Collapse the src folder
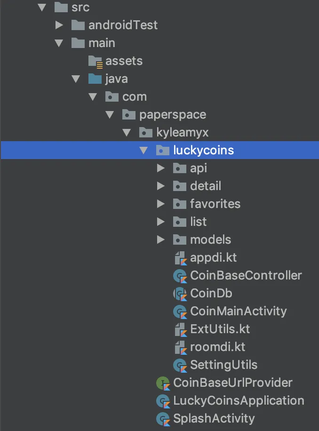 (x=42, y=8)
